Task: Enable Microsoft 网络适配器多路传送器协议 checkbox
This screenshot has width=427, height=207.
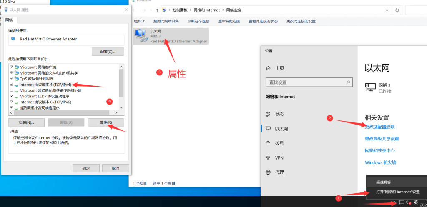Action: click(x=11, y=90)
